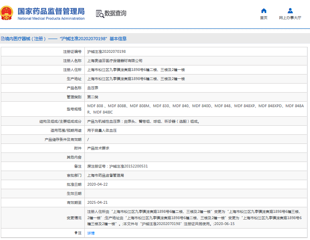Click the 有效期至 row label
Screen dimensions: 310x240
[x=74, y=203]
